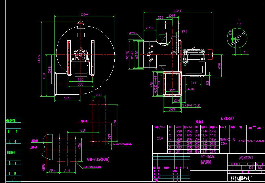Select the 430 shaft height dimension

(x=219, y=66)
